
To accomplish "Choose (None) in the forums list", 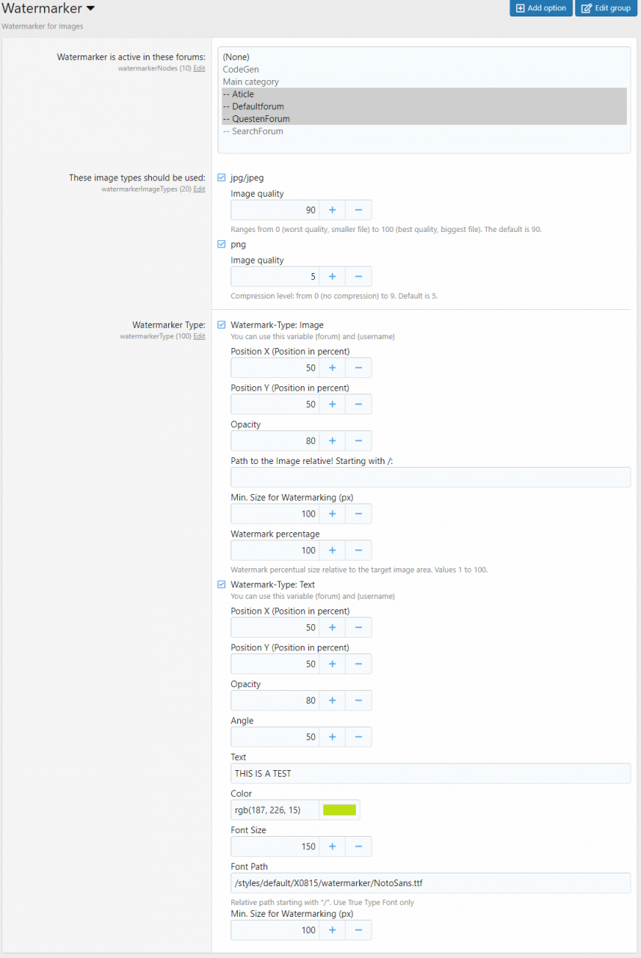I will 236,58.
